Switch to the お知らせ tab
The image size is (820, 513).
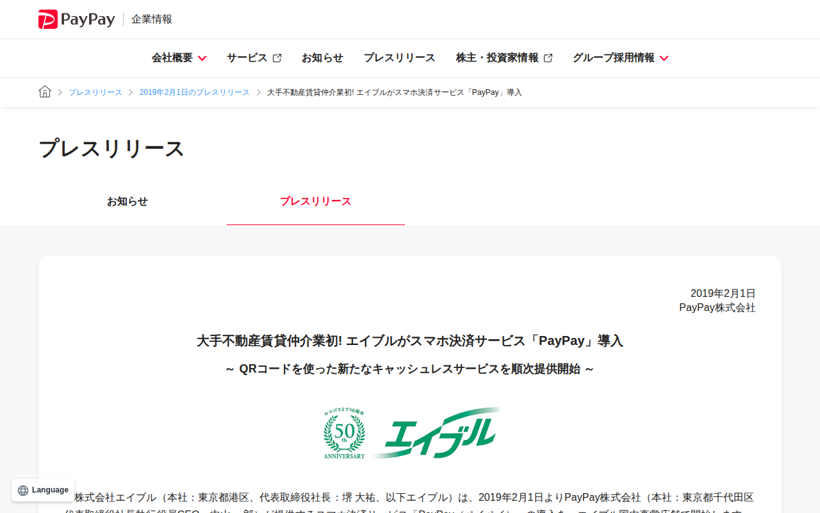point(127,201)
